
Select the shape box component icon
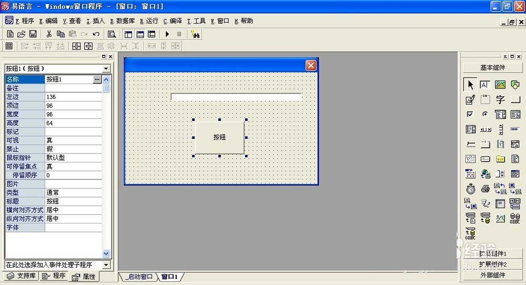(x=515, y=85)
